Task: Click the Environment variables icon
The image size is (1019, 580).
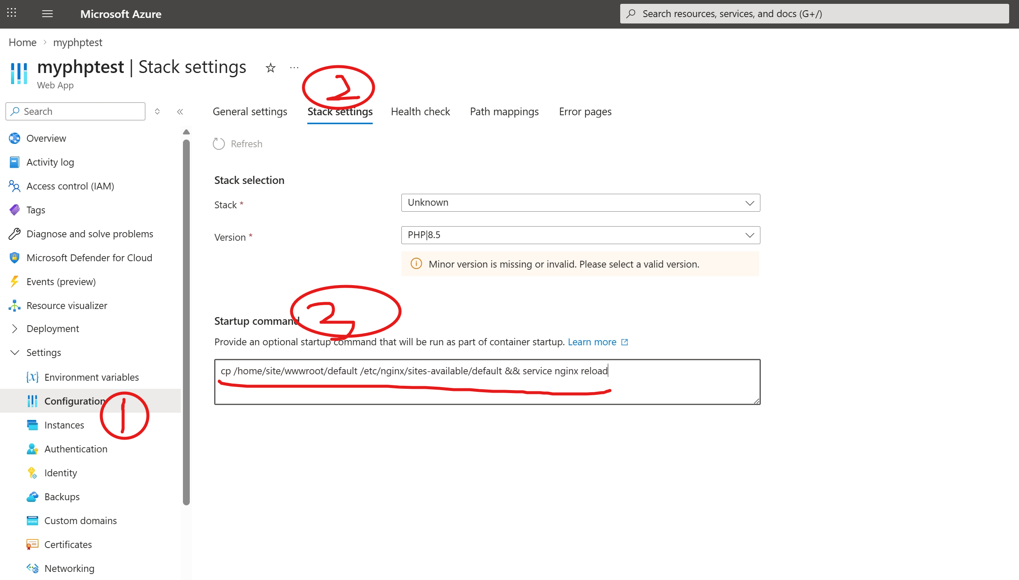Action: click(32, 377)
